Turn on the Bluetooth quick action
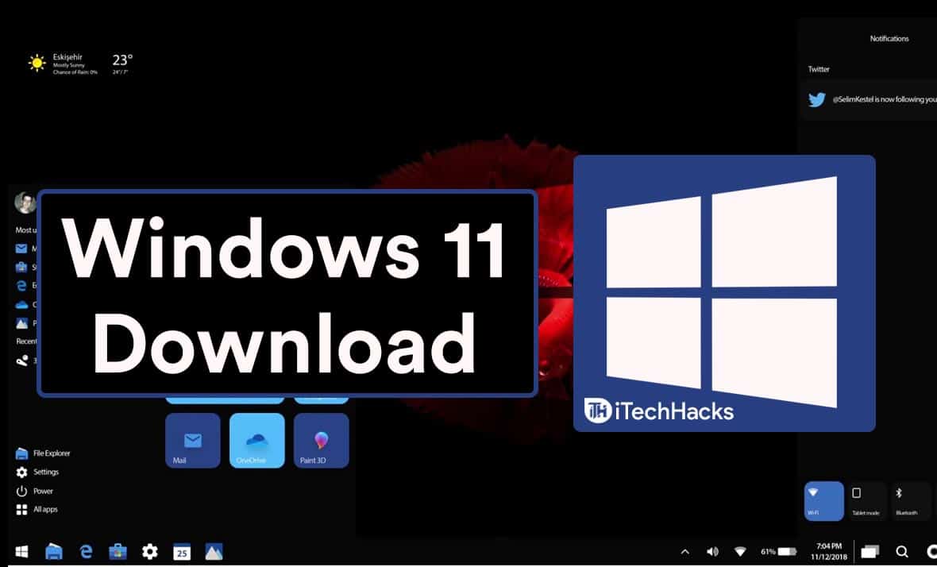The image size is (937, 567). (x=908, y=501)
